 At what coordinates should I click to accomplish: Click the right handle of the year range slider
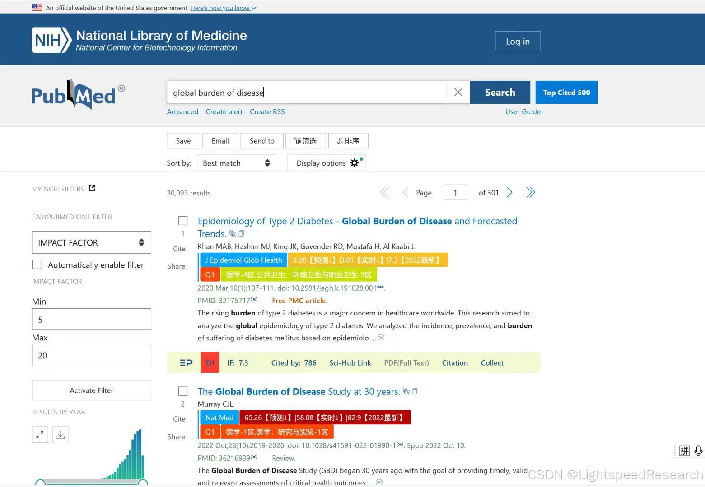click(x=143, y=483)
